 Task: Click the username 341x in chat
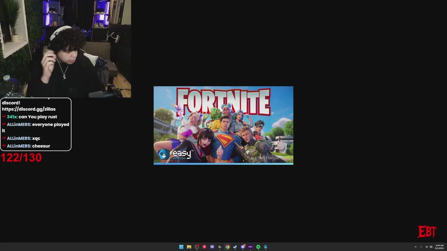12,117
